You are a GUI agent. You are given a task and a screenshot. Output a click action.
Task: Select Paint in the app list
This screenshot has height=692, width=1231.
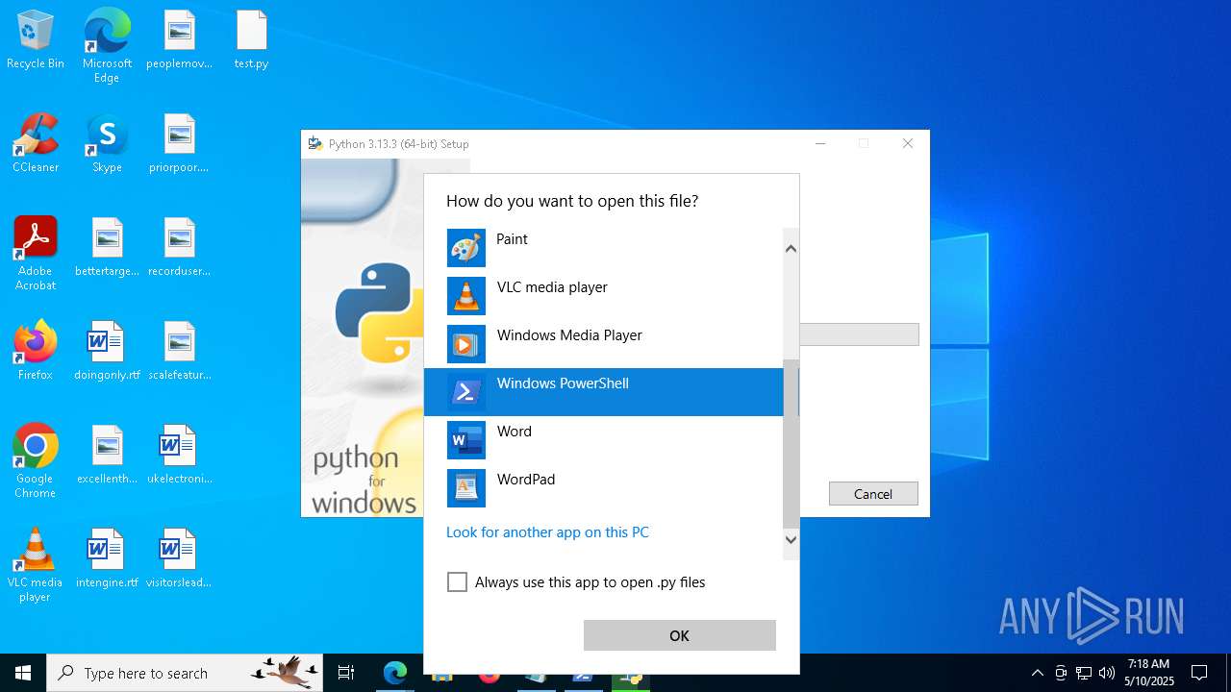[604, 248]
